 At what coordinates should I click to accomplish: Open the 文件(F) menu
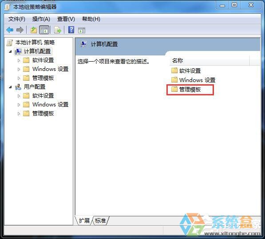coord(16,19)
